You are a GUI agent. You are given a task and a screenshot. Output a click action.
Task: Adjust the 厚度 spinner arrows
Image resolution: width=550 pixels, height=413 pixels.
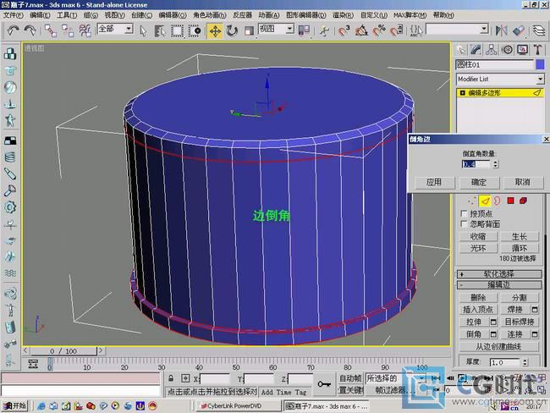[x=525, y=362]
